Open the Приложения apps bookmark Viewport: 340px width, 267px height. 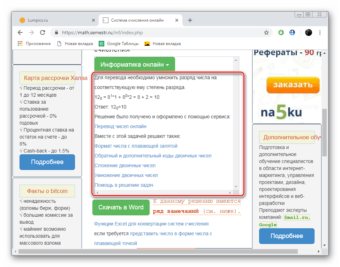(x=34, y=44)
